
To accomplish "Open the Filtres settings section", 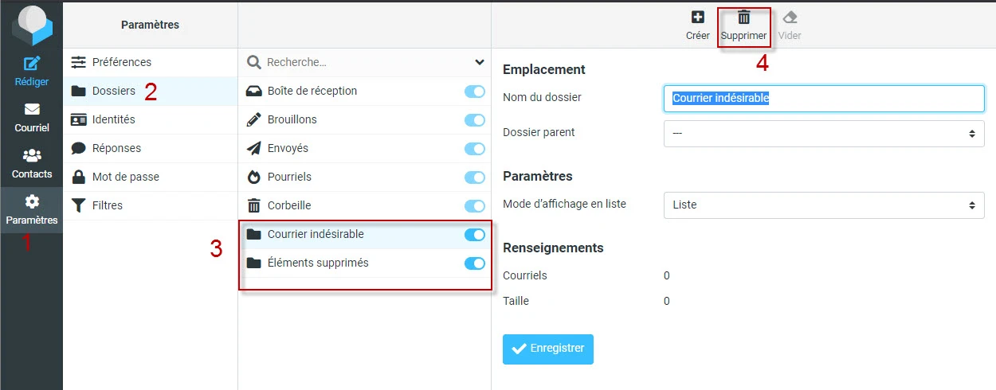I will point(107,205).
